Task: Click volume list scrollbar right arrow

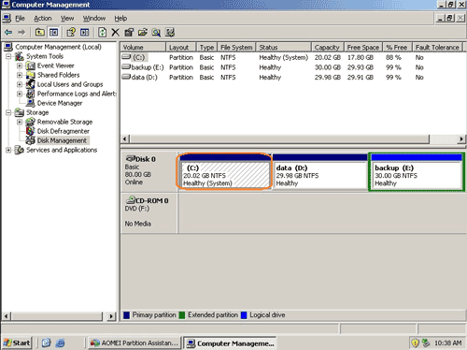Action: [461, 139]
